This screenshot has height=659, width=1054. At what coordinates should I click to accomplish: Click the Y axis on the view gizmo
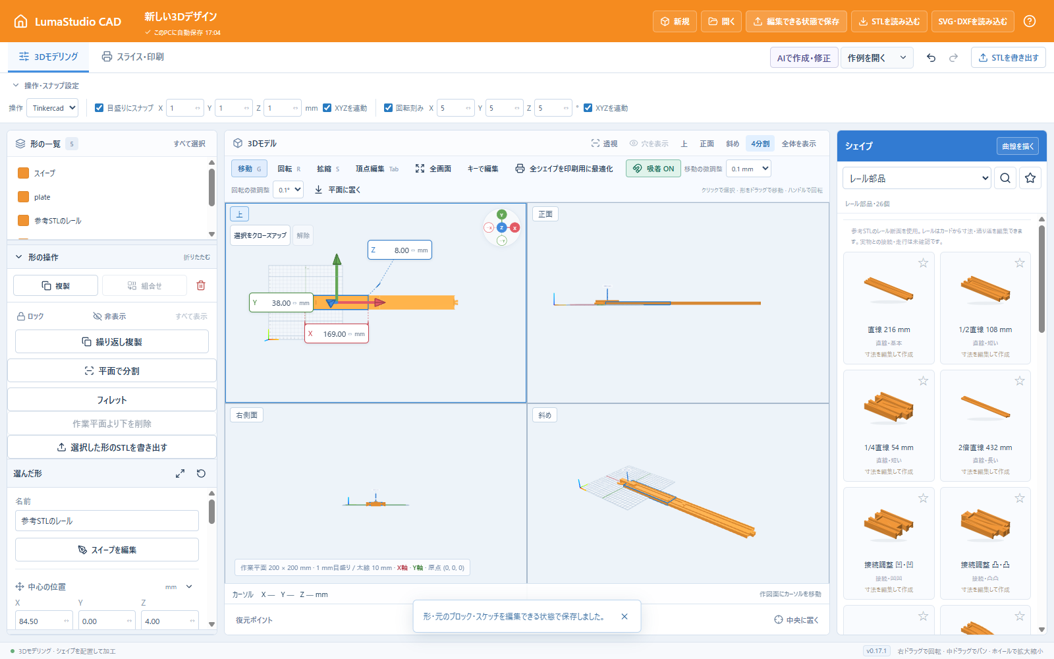tap(501, 214)
